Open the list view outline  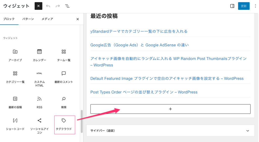click(67, 6)
